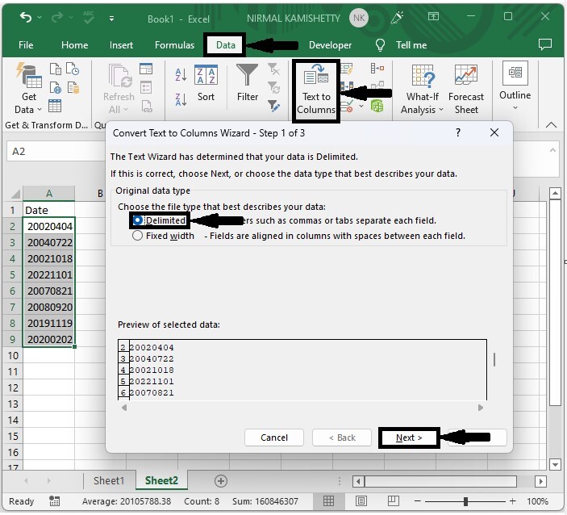Viewport: 567px width, 515px height.
Task: Click the preview pane right scroll arrow
Action: (x=481, y=408)
